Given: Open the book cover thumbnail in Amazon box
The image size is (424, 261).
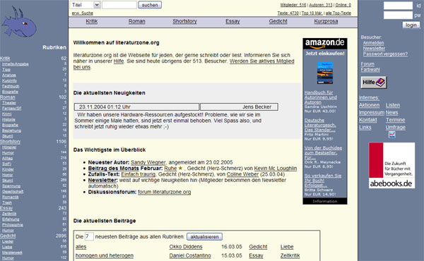Looking at the screenshot, I should click(x=325, y=73).
